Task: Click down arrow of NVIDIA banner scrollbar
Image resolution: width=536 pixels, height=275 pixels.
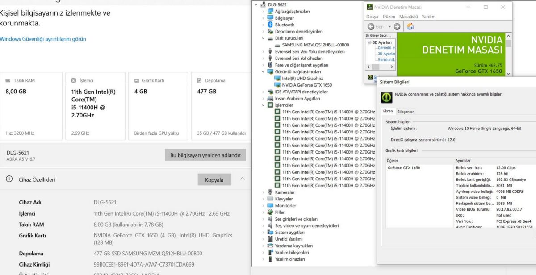Action: pos(509,74)
